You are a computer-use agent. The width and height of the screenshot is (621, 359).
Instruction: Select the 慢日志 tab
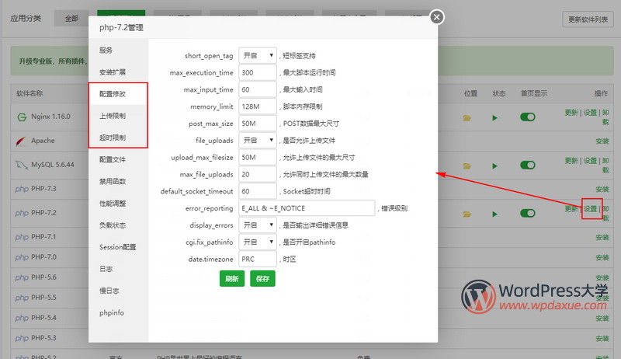pos(118,291)
